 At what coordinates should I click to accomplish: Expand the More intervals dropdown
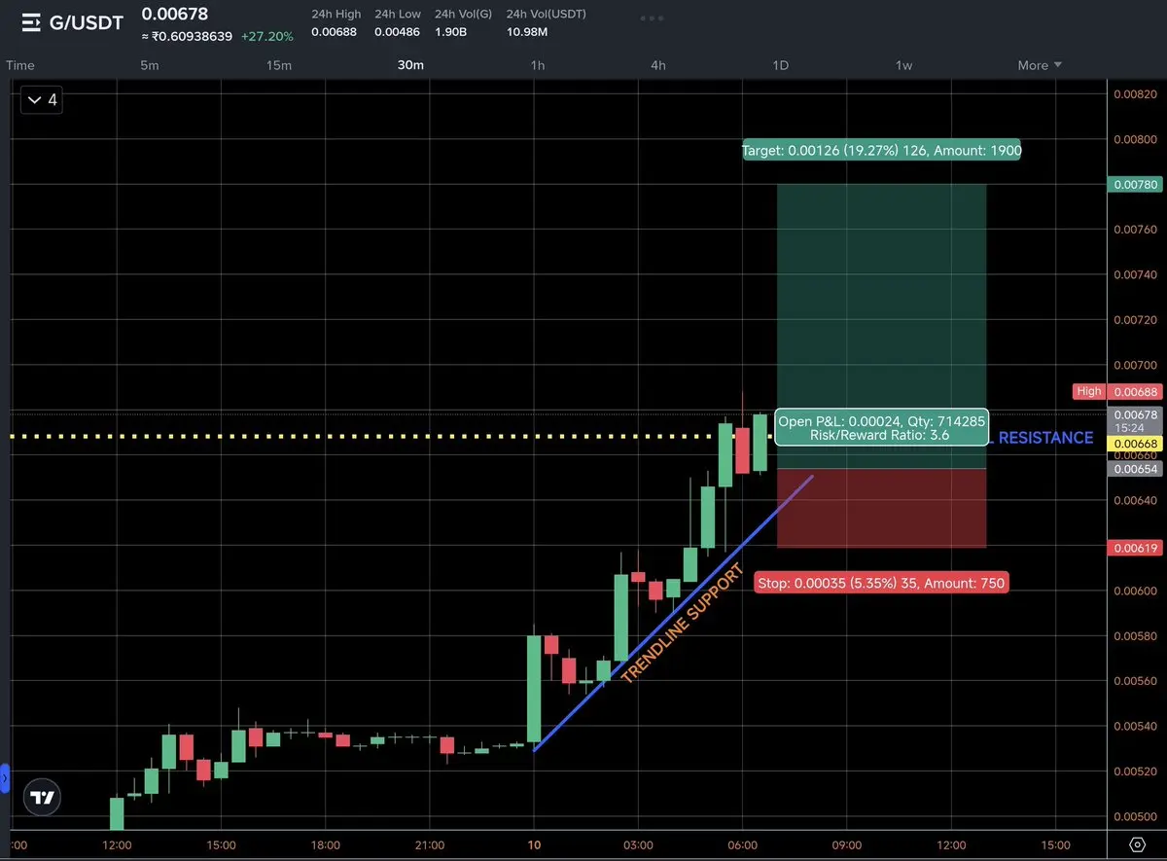[1040, 65]
